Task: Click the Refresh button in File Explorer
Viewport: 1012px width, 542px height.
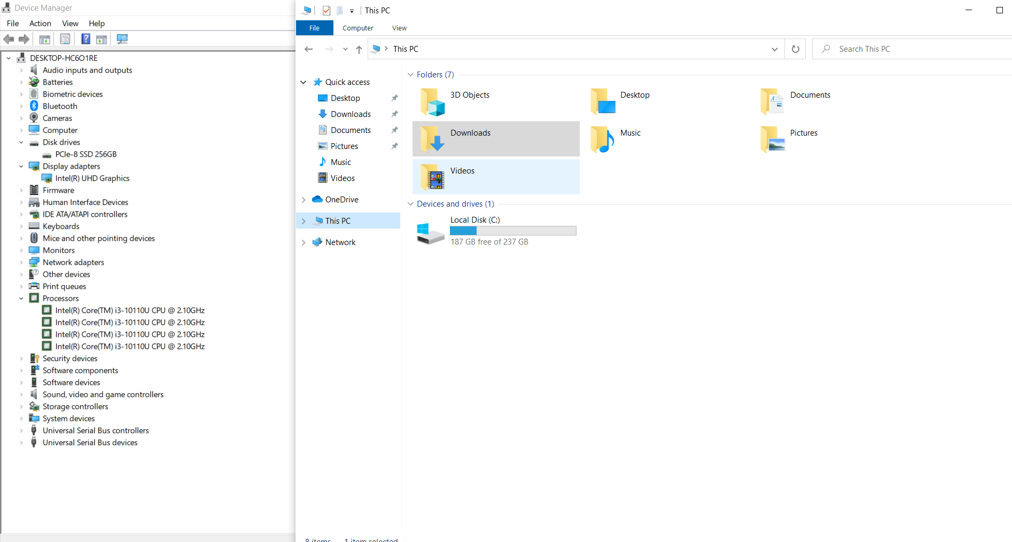Action: (x=795, y=49)
